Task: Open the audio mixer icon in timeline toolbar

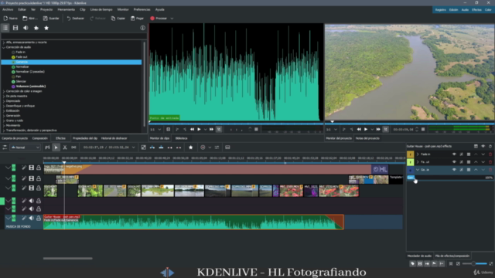Action: pos(217,147)
